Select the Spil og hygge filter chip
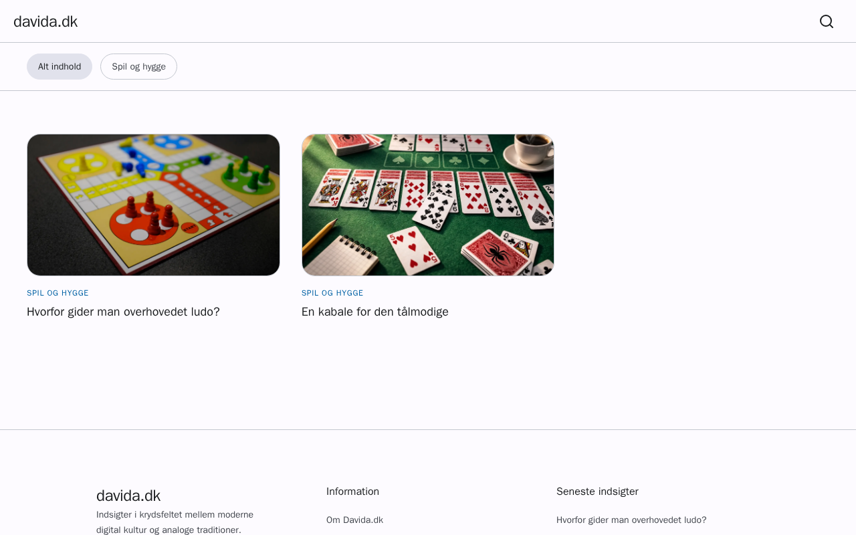 [x=138, y=67]
